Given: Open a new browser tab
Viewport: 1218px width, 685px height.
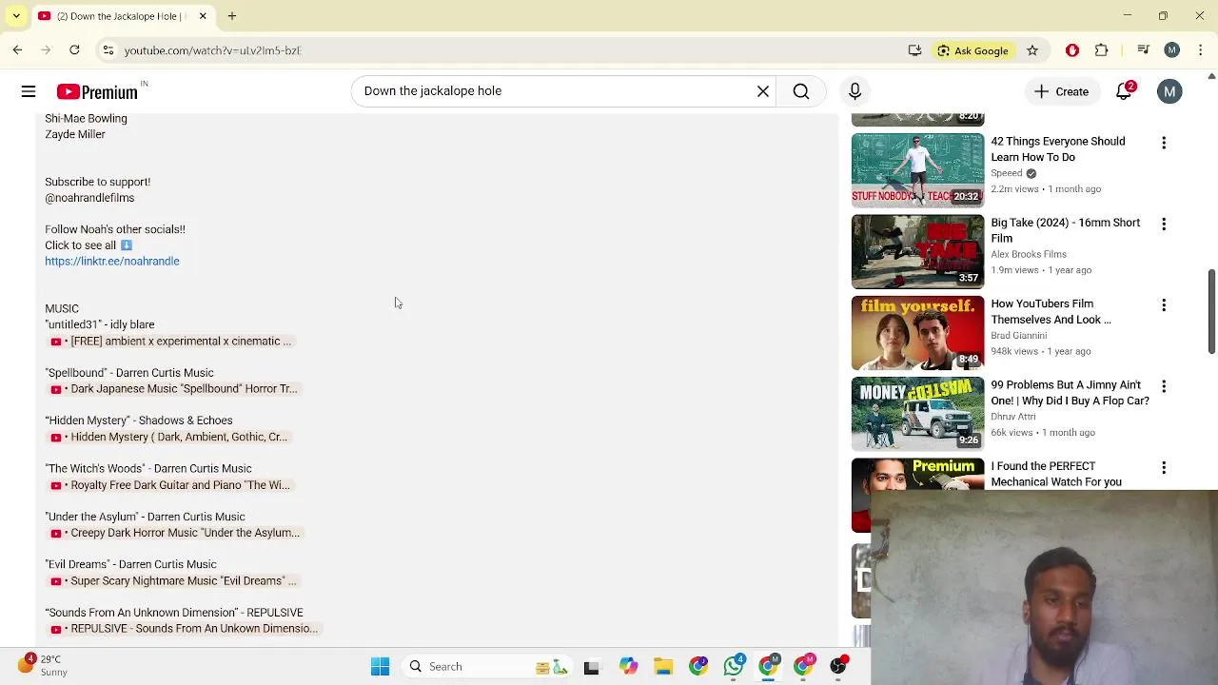Looking at the screenshot, I should 232,16.
